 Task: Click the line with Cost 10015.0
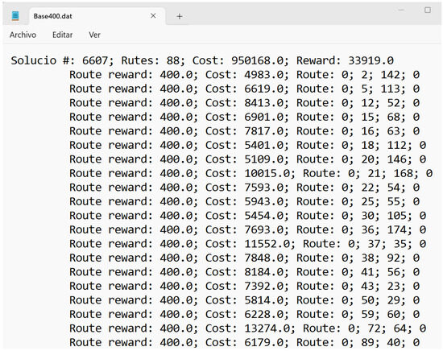click(250, 174)
